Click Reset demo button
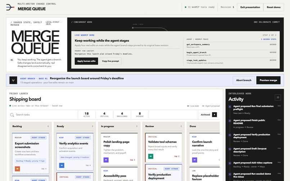The height and width of the screenshot is (181, 290). [273, 7]
